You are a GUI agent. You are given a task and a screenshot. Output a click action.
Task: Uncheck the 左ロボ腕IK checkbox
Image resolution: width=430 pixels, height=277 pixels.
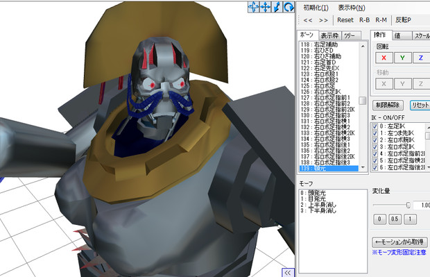[375, 140]
